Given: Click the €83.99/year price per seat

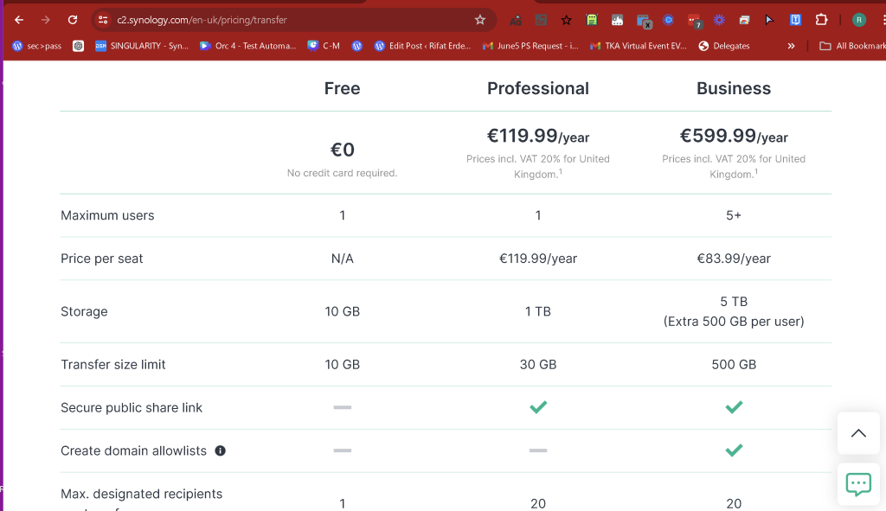Looking at the screenshot, I should point(734,259).
